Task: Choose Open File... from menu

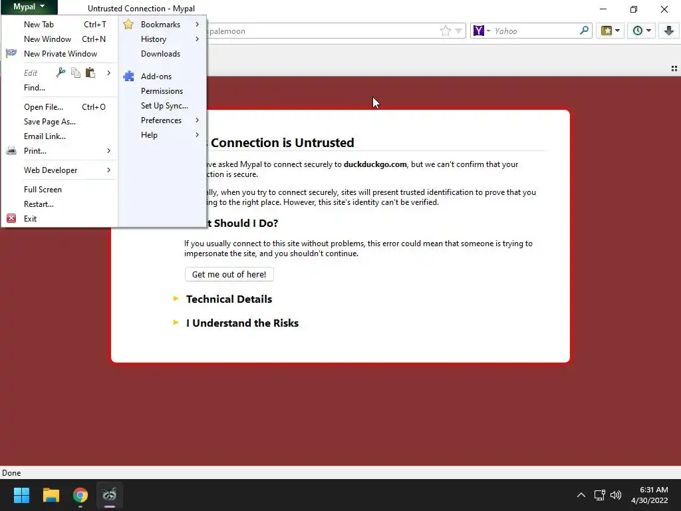Action: tap(59, 107)
